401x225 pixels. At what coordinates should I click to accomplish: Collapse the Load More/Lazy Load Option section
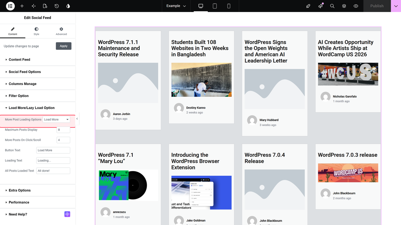[x=38, y=108]
